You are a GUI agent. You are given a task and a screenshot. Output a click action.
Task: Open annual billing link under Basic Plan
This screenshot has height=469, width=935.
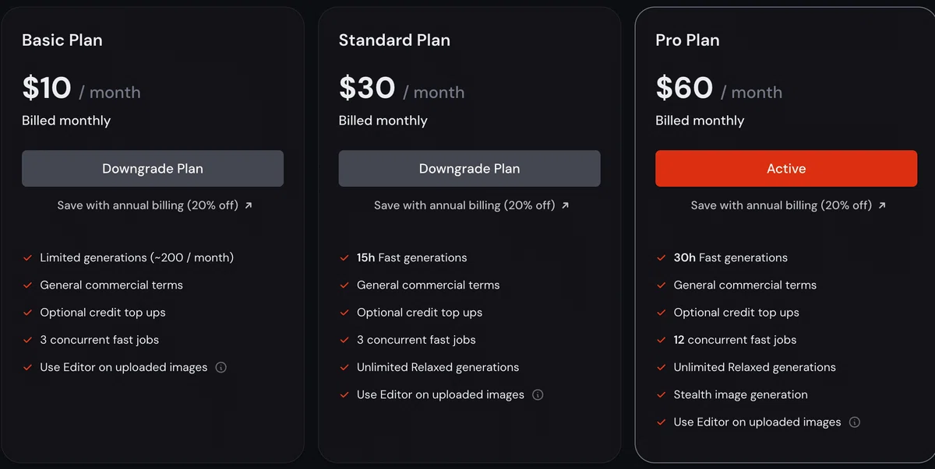tap(154, 205)
